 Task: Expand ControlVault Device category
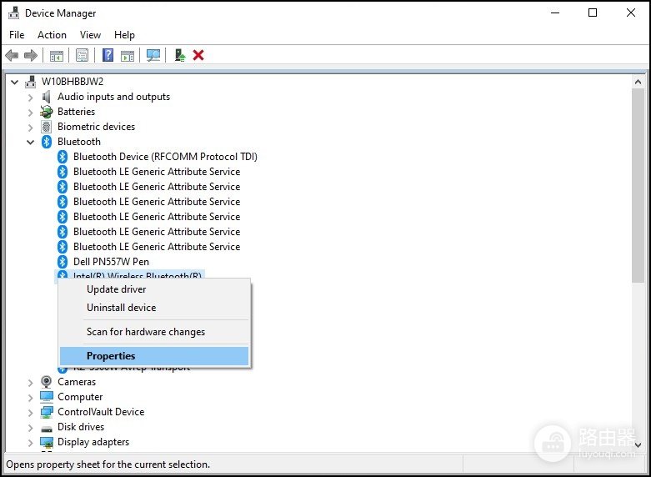point(30,412)
